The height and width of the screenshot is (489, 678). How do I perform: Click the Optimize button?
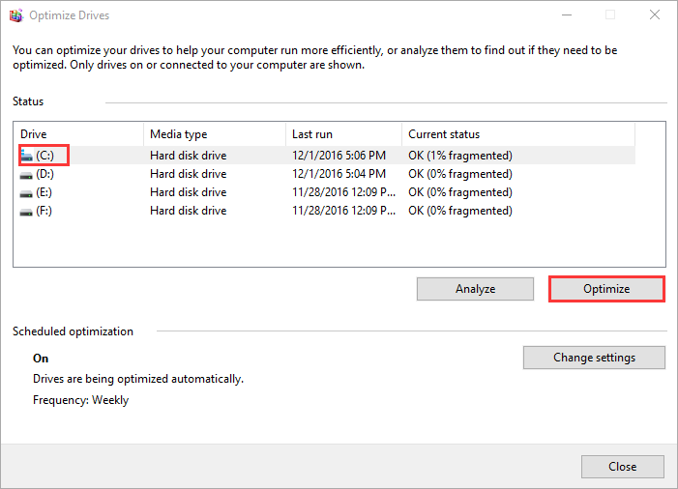pyautogui.click(x=606, y=289)
